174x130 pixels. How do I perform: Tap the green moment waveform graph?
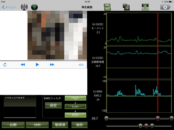pyautogui.click(x=139, y=29)
